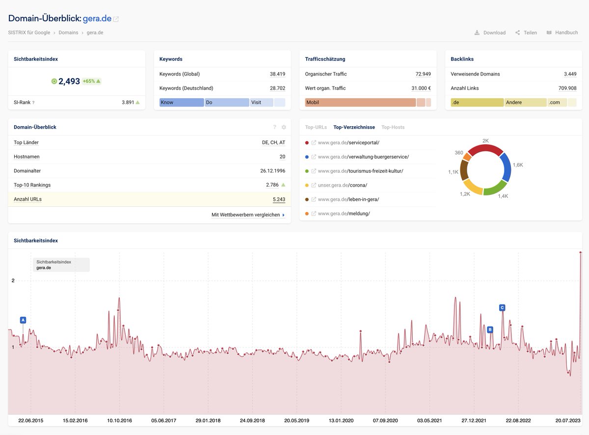589x435 pixels.
Task: Click Keywords (Global) value 38.419
Action: tap(277, 74)
